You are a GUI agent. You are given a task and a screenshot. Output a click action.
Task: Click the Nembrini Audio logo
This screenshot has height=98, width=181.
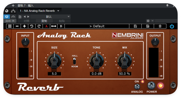pos(128,35)
